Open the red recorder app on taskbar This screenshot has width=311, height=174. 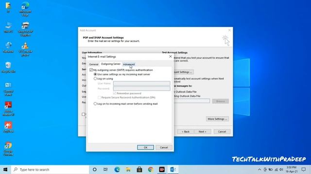[162, 170]
